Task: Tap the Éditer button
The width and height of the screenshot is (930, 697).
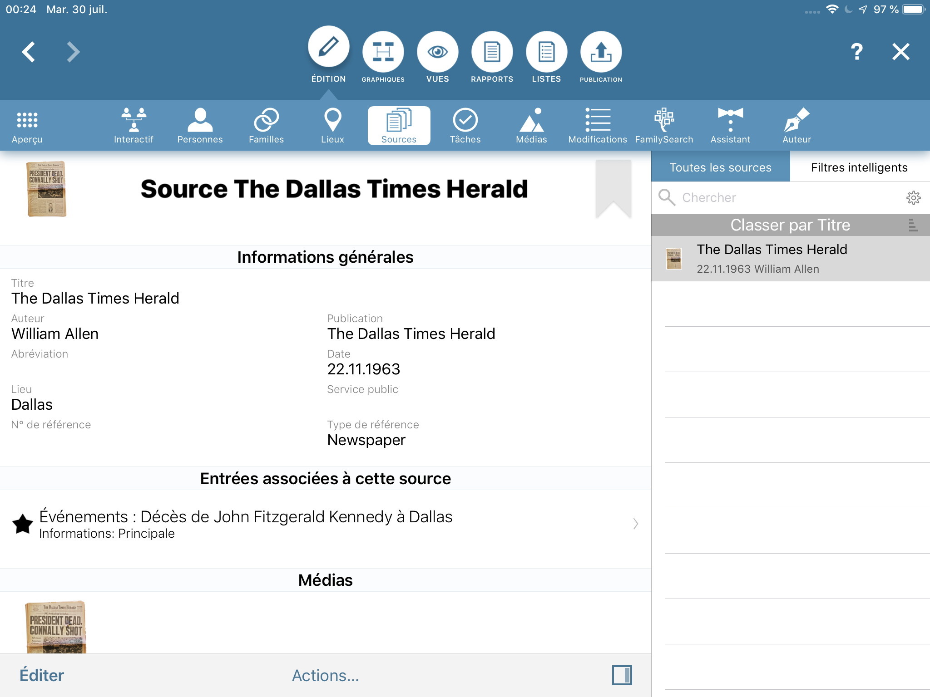Action: (42, 675)
